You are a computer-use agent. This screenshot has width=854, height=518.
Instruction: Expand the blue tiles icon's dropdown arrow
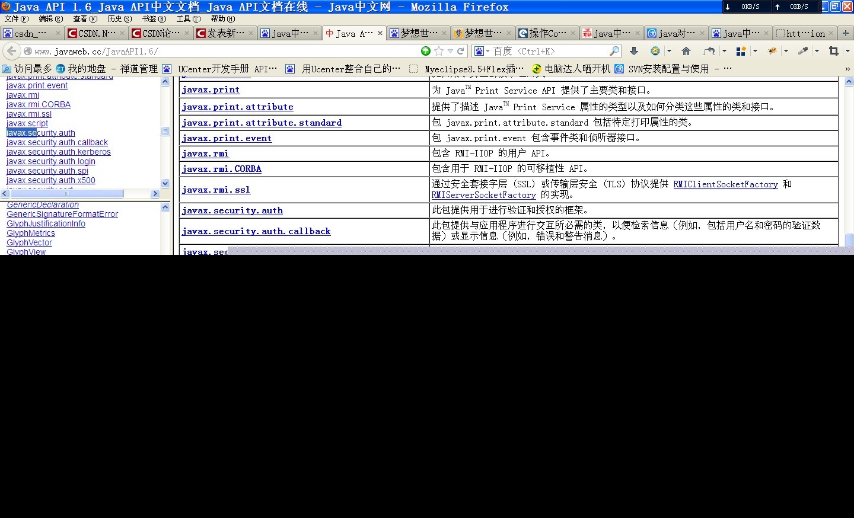click(755, 51)
